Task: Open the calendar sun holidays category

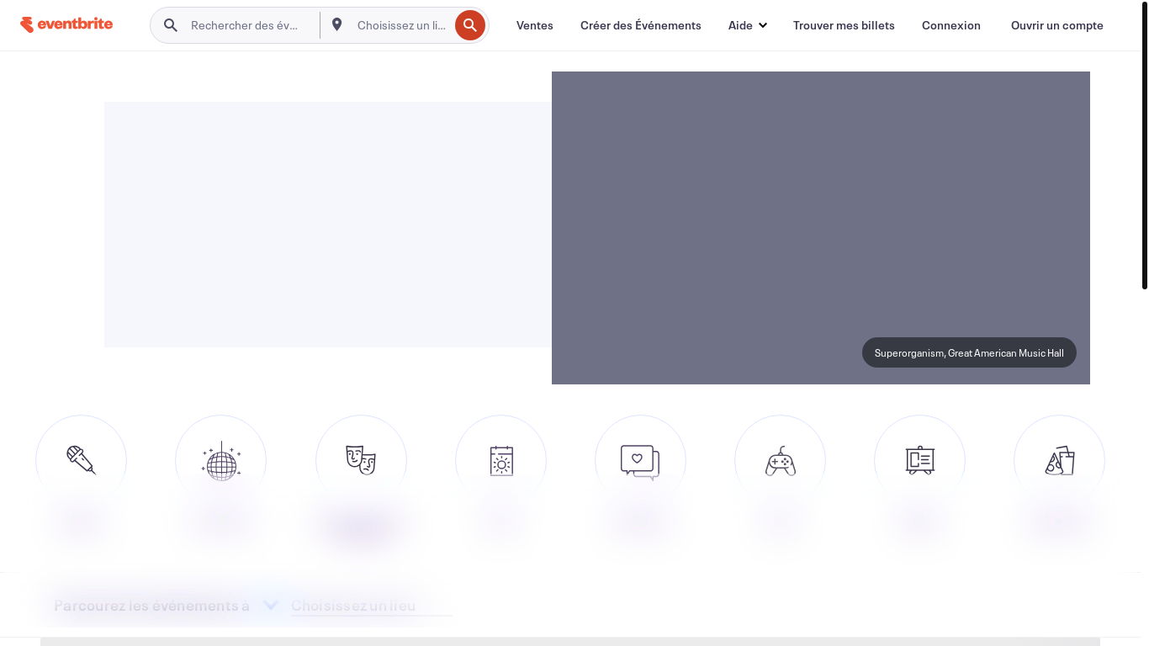Action: click(500, 461)
